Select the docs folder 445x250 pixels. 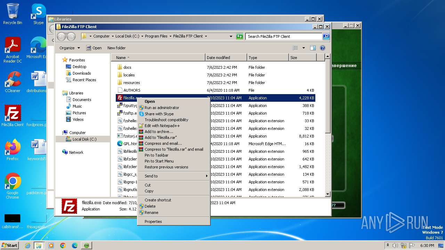pyautogui.click(x=127, y=67)
